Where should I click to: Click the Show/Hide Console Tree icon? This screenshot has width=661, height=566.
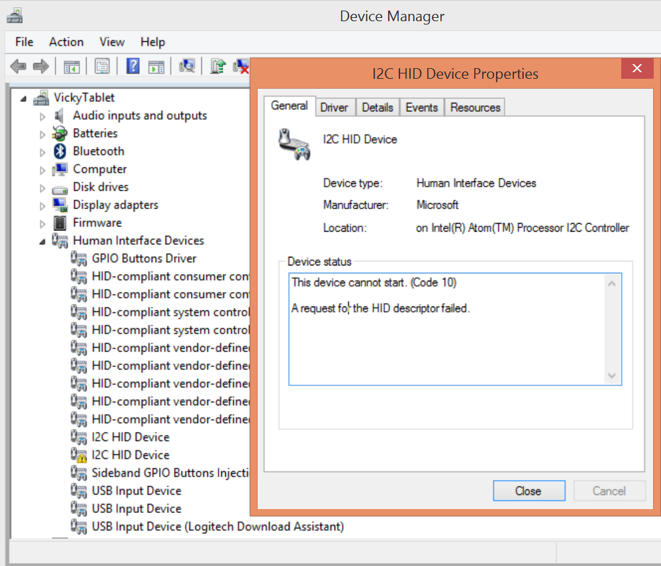point(72,66)
